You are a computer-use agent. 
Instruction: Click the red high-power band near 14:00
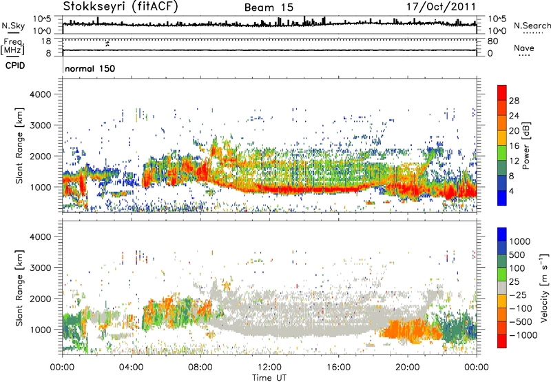304,190
